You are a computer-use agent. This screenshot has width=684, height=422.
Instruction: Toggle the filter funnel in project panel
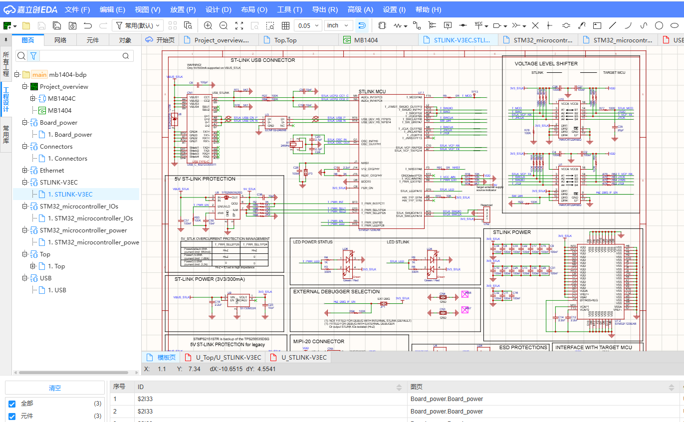coord(33,56)
